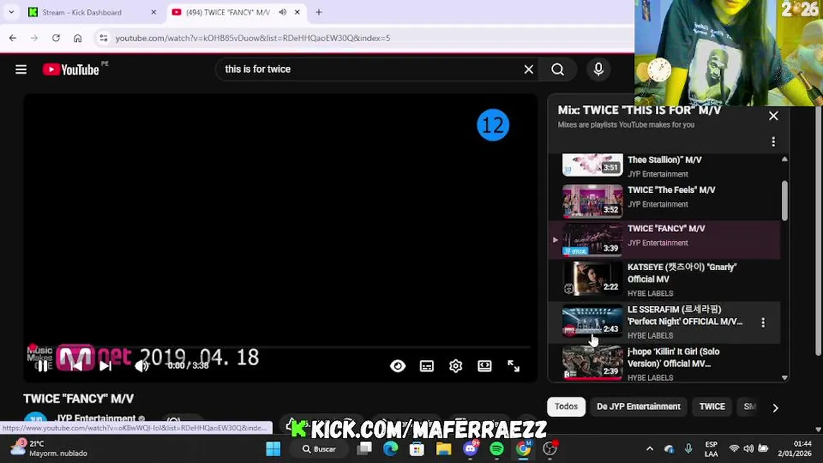Close Kick Dashboard browser tab
The width and height of the screenshot is (823, 463).
pos(153,12)
